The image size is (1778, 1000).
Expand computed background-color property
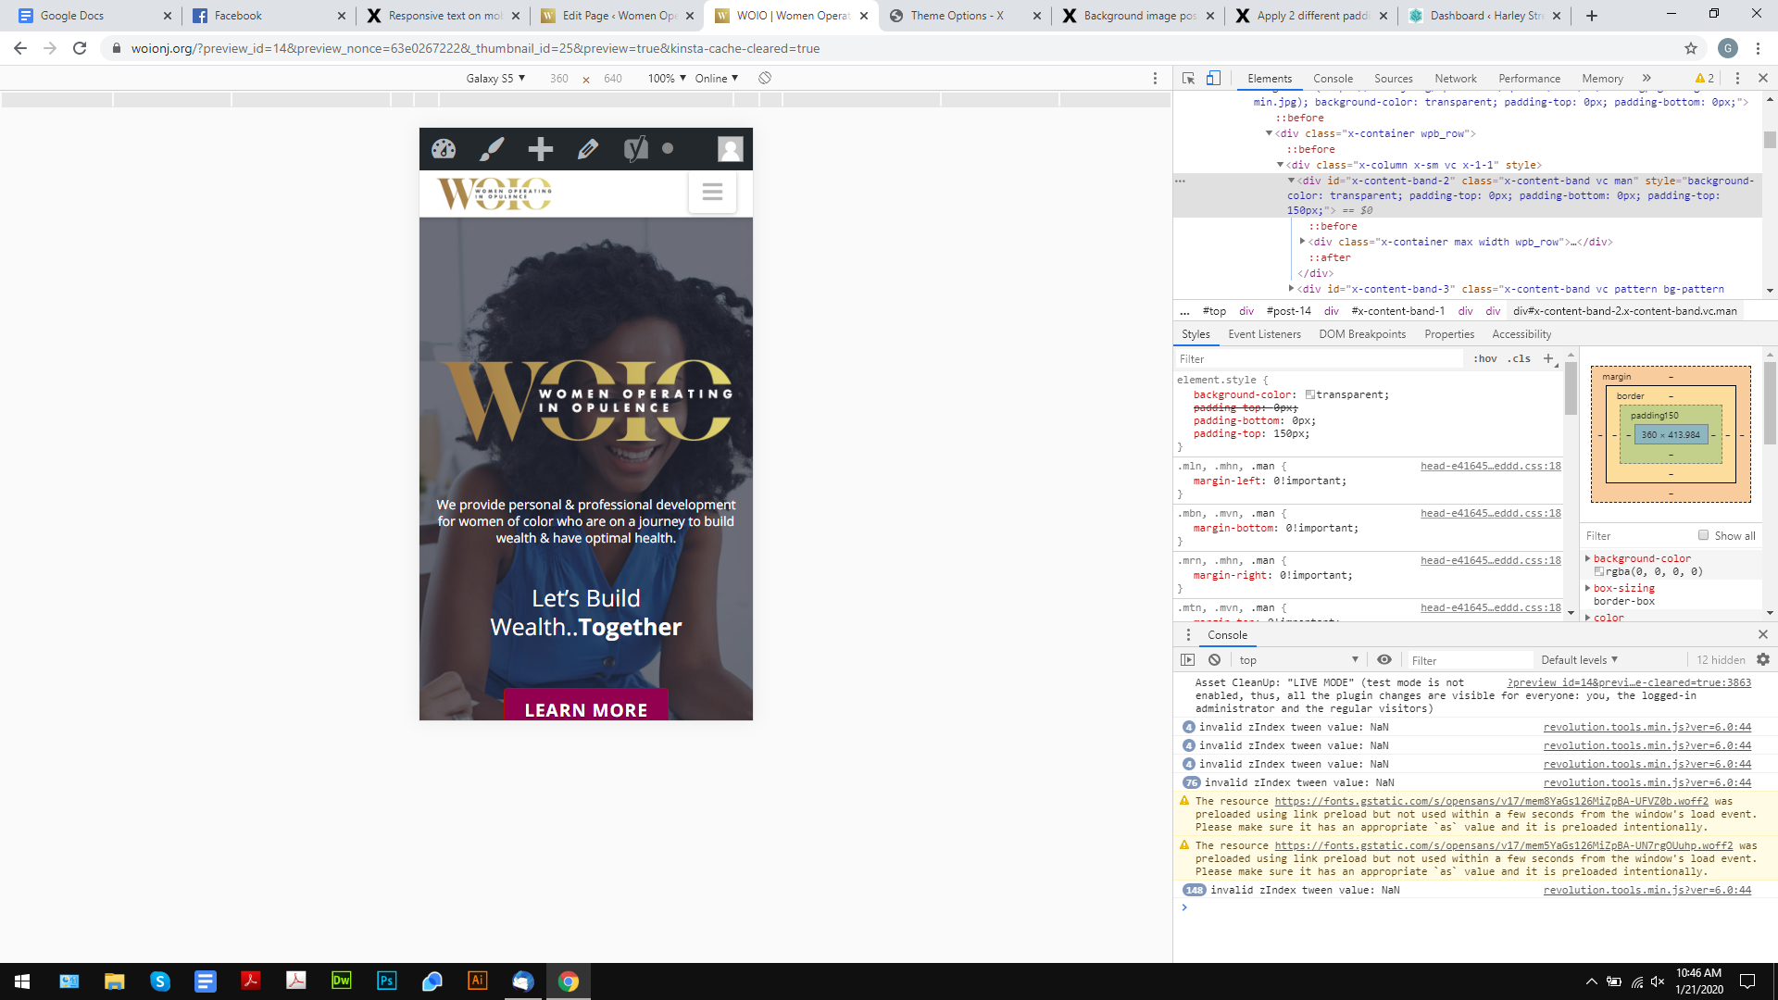pos(1588,558)
